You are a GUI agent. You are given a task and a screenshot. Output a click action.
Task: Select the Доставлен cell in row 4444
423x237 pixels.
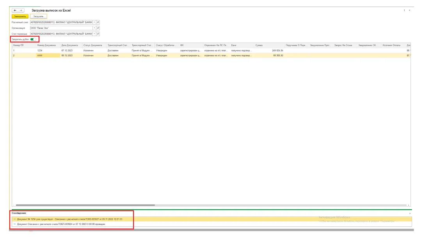pos(118,55)
